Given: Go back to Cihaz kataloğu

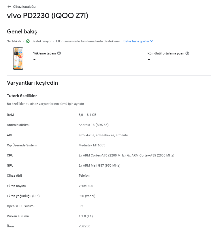Looking at the screenshot, I should point(24,7).
